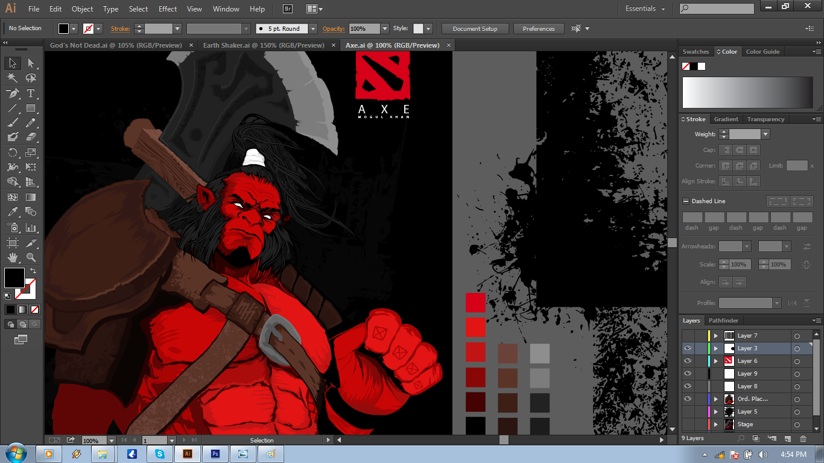
Task: Hide Layer 6 with its eye icon
Action: click(688, 361)
